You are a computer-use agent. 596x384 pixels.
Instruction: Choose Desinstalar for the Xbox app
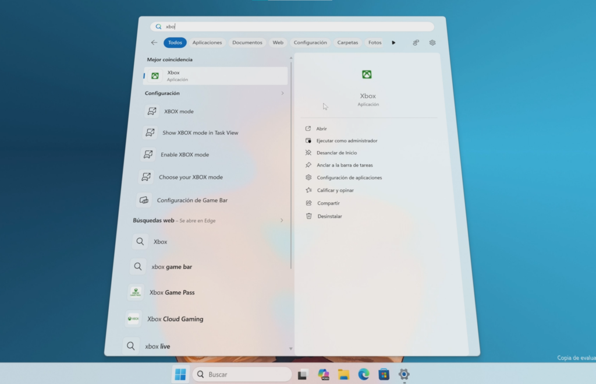(329, 216)
